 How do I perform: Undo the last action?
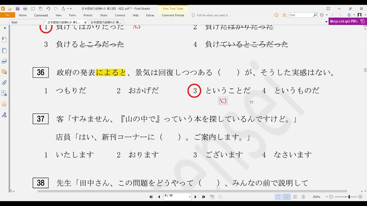click(48, 9)
